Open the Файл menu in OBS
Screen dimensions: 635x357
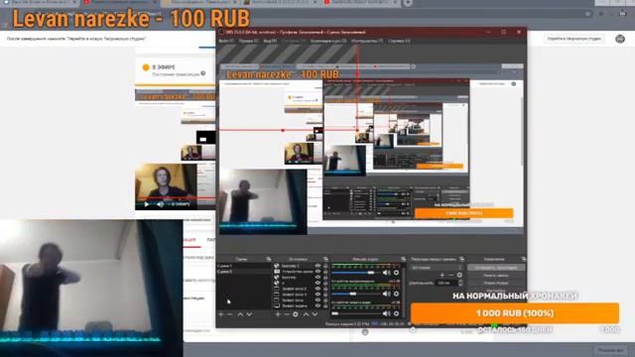pos(225,41)
